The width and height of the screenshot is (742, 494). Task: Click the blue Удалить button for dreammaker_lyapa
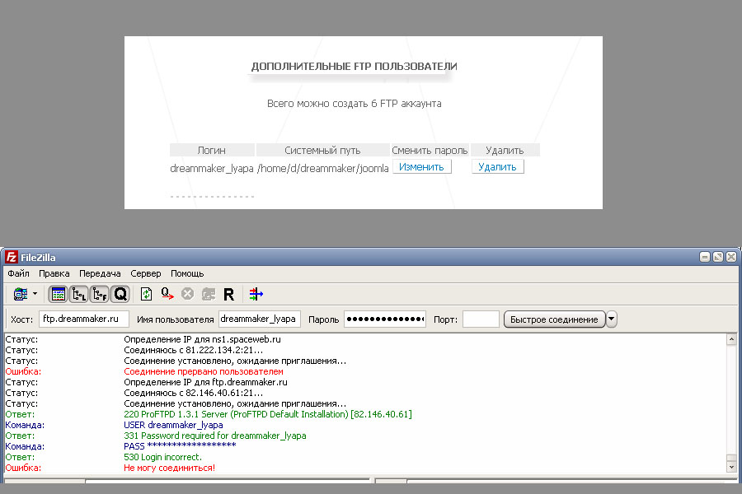click(497, 167)
